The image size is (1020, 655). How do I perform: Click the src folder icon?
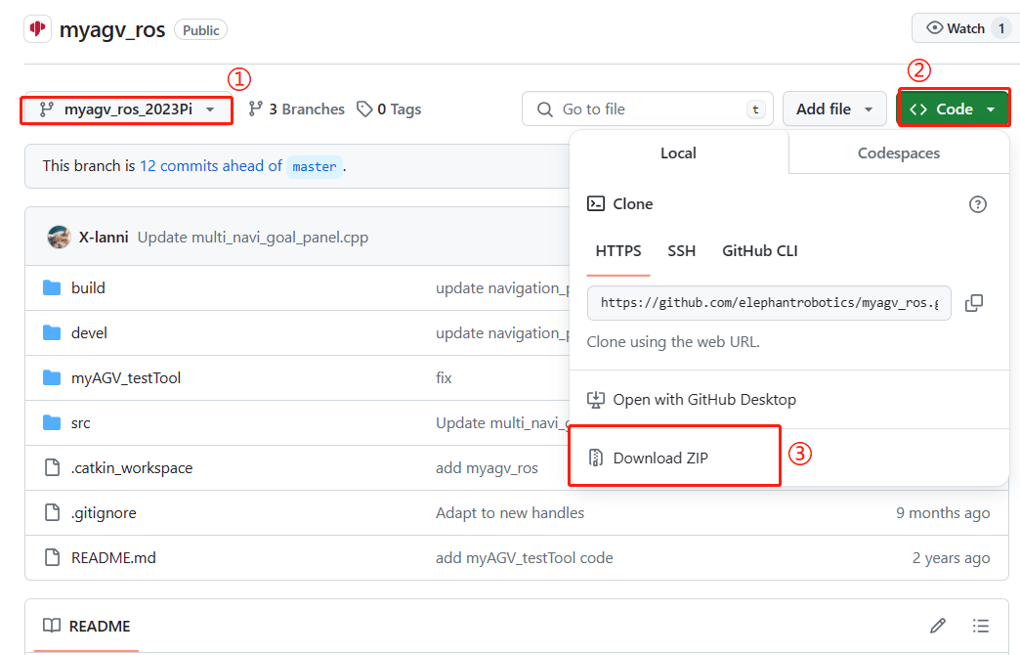(52, 422)
